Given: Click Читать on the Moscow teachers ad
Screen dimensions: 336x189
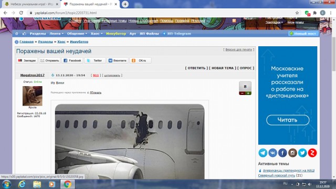Looking at the screenshot, I should [288, 120].
